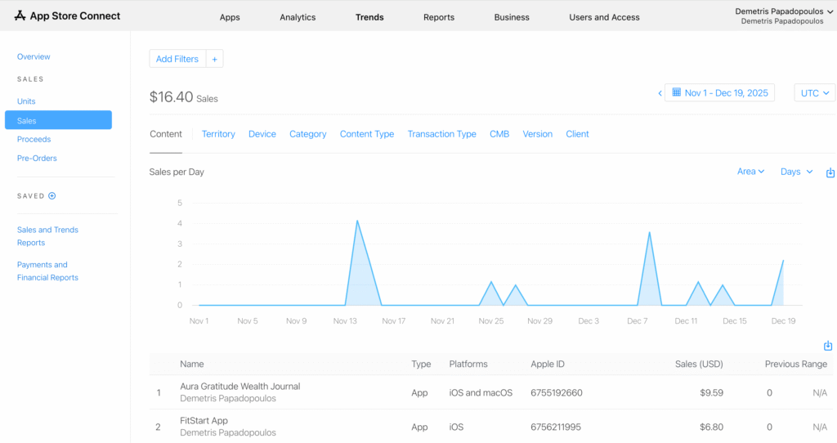Image resolution: width=837 pixels, height=443 pixels.
Task: Download the Sales per Day chart
Action: [x=830, y=172]
